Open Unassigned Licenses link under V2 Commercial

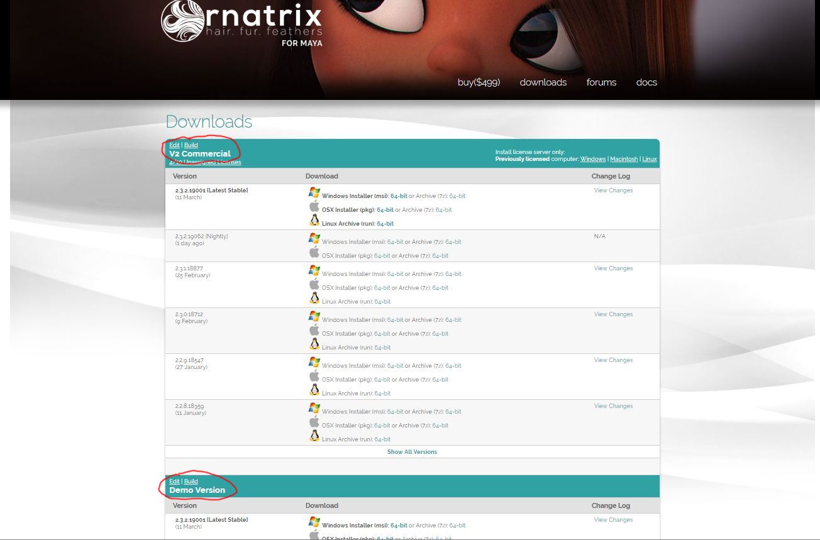pos(205,162)
